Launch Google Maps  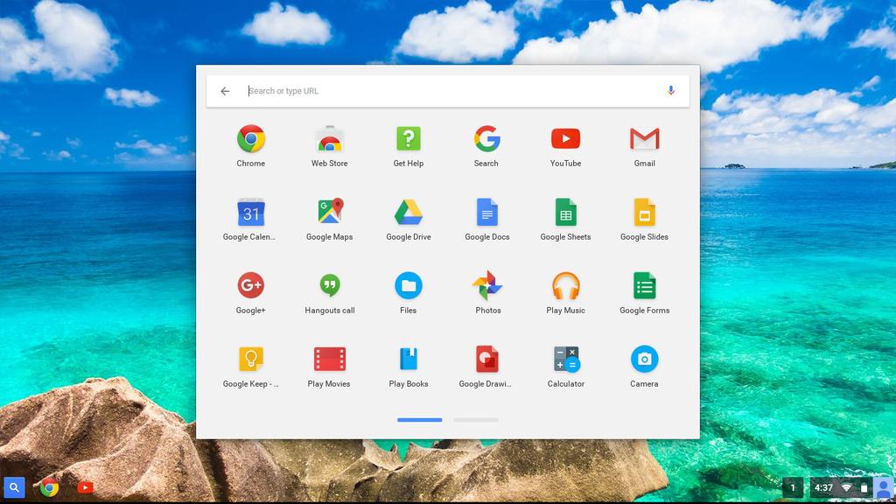coord(330,212)
